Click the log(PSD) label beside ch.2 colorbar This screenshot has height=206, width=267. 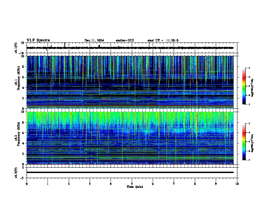(253, 143)
